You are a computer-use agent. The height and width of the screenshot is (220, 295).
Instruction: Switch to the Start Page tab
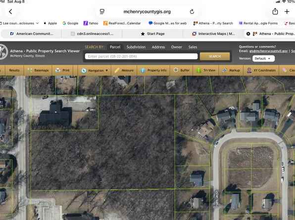pyautogui.click(x=152, y=34)
